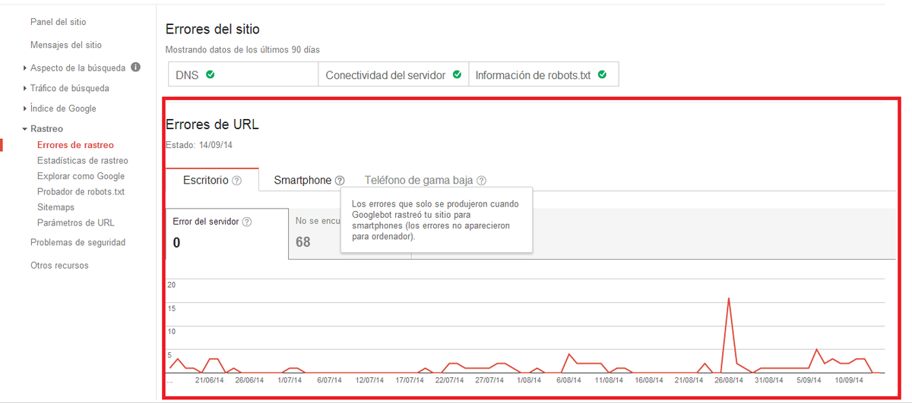This screenshot has height=403, width=912.
Task: Expand the Índice de Google section
Action: (x=62, y=109)
